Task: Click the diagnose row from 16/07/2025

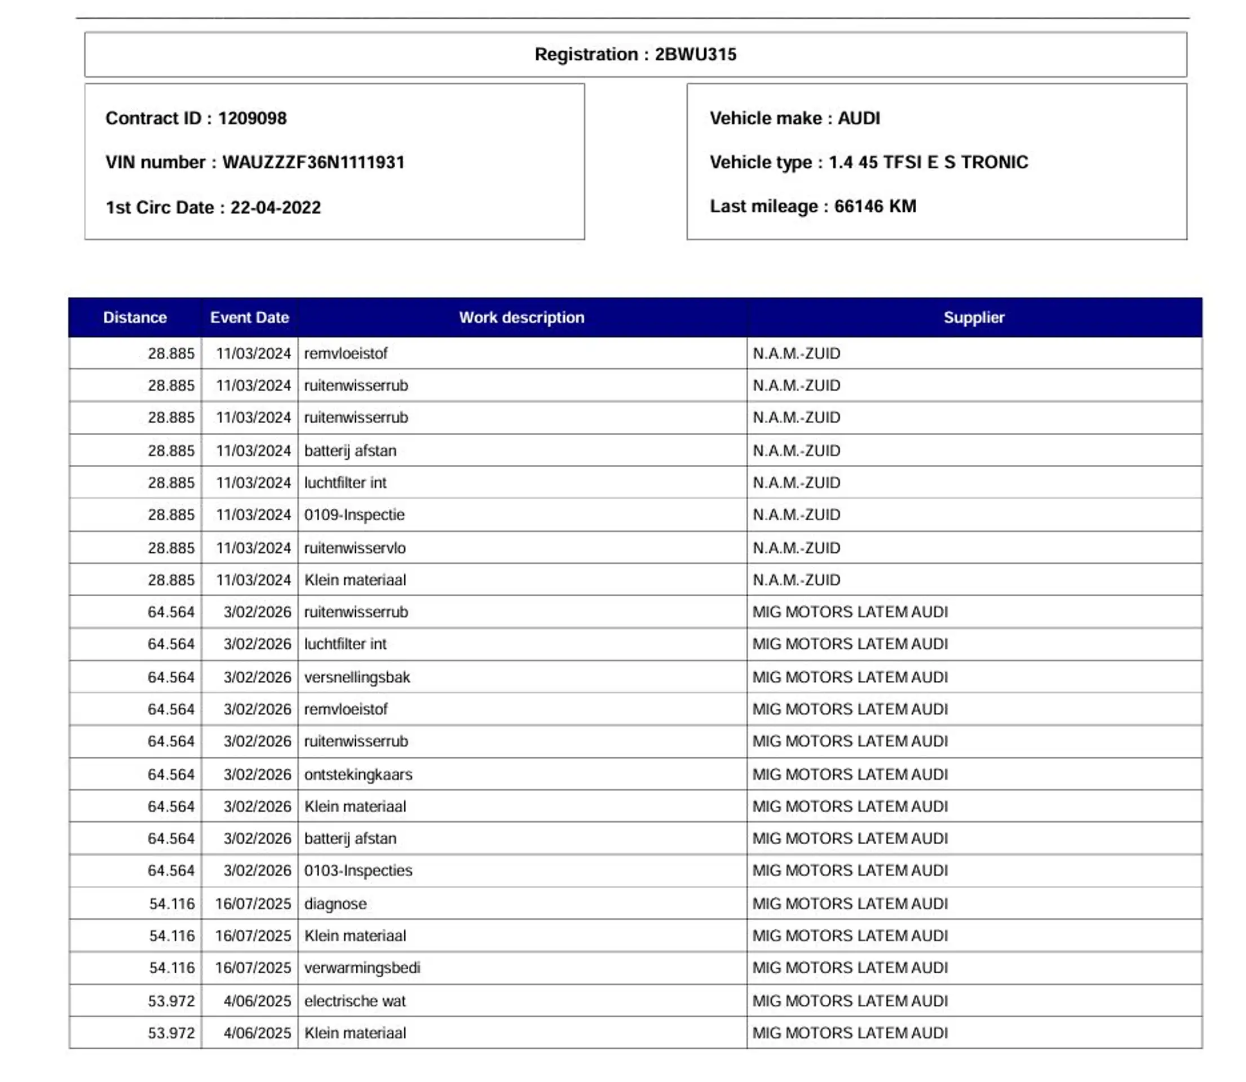Action: click(635, 904)
